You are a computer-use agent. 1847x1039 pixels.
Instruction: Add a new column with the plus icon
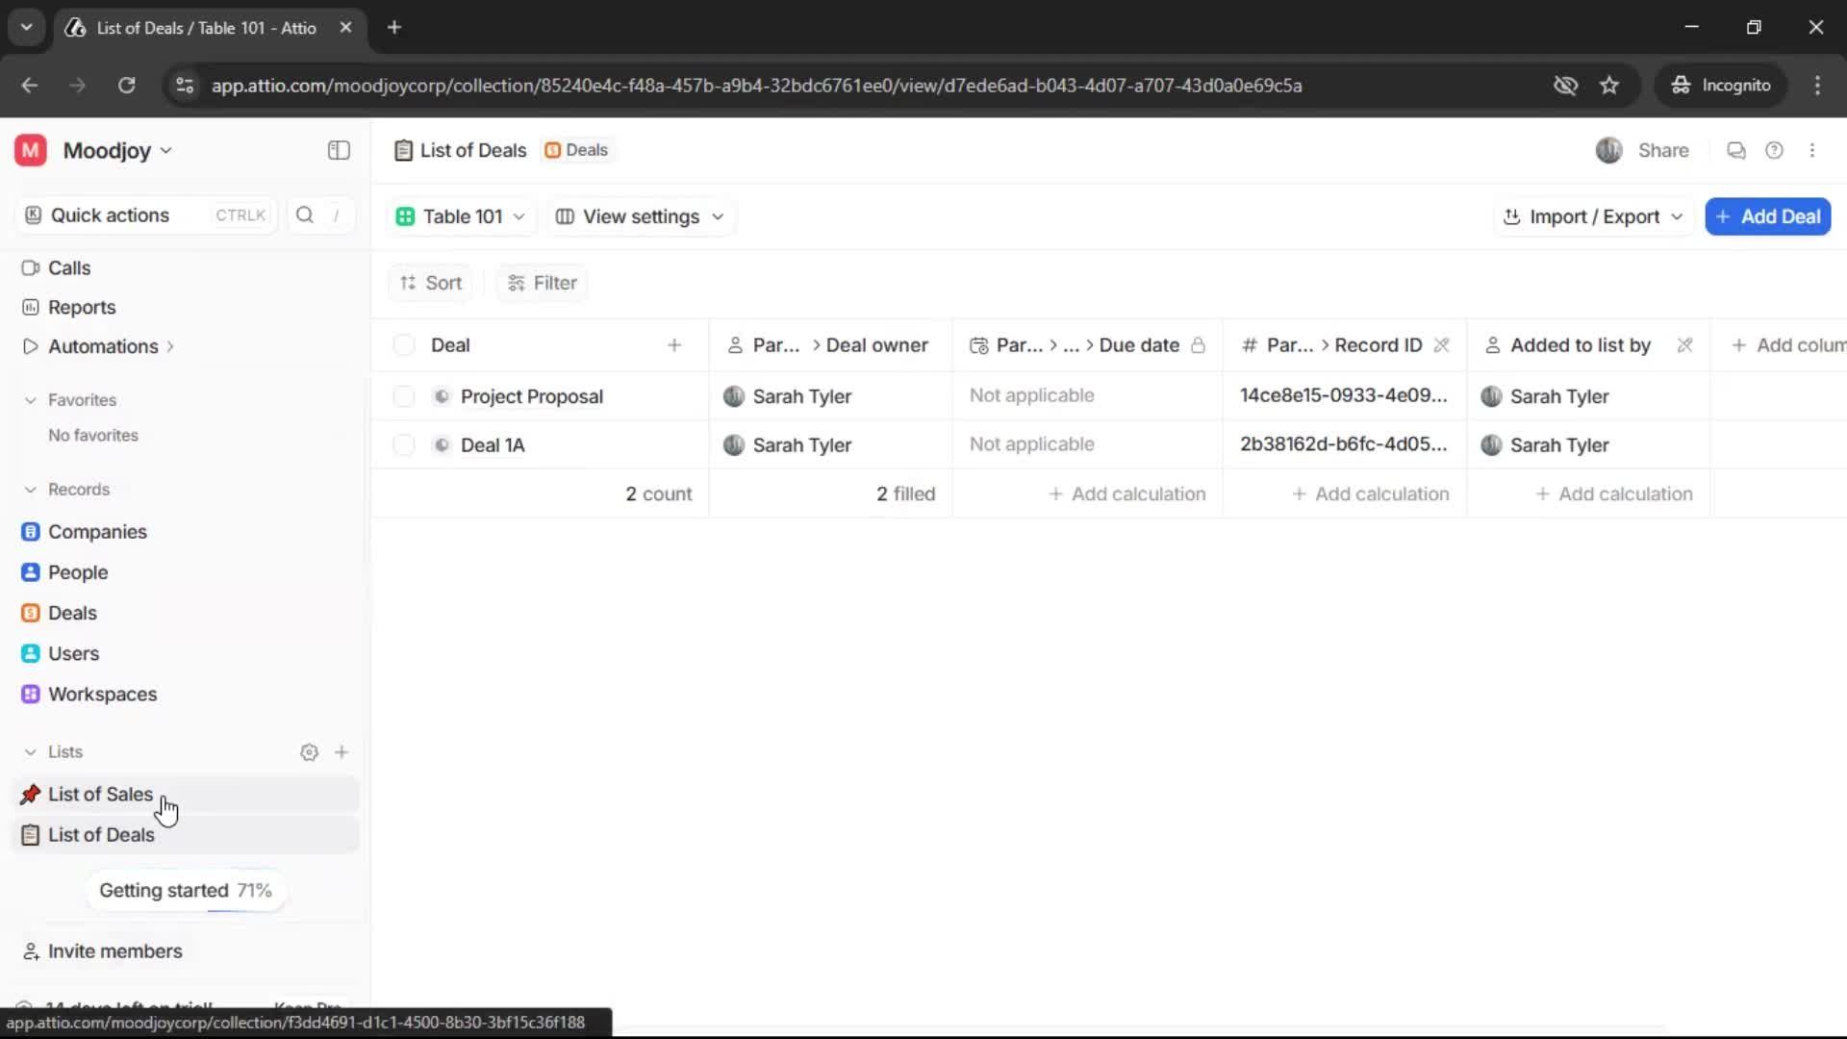pos(1740,344)
